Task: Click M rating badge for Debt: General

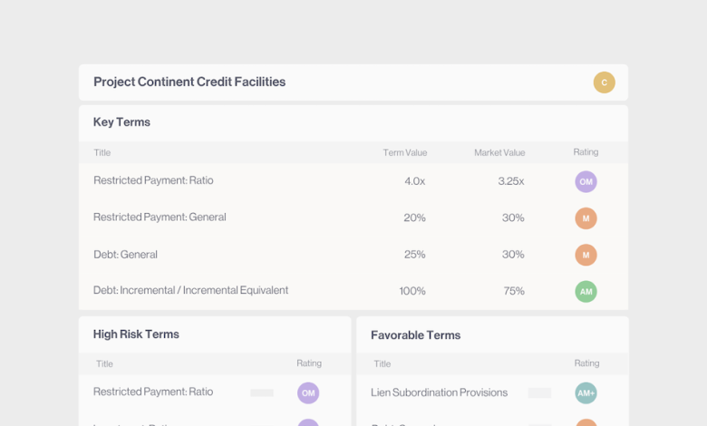Action: (x=586, y=255)
